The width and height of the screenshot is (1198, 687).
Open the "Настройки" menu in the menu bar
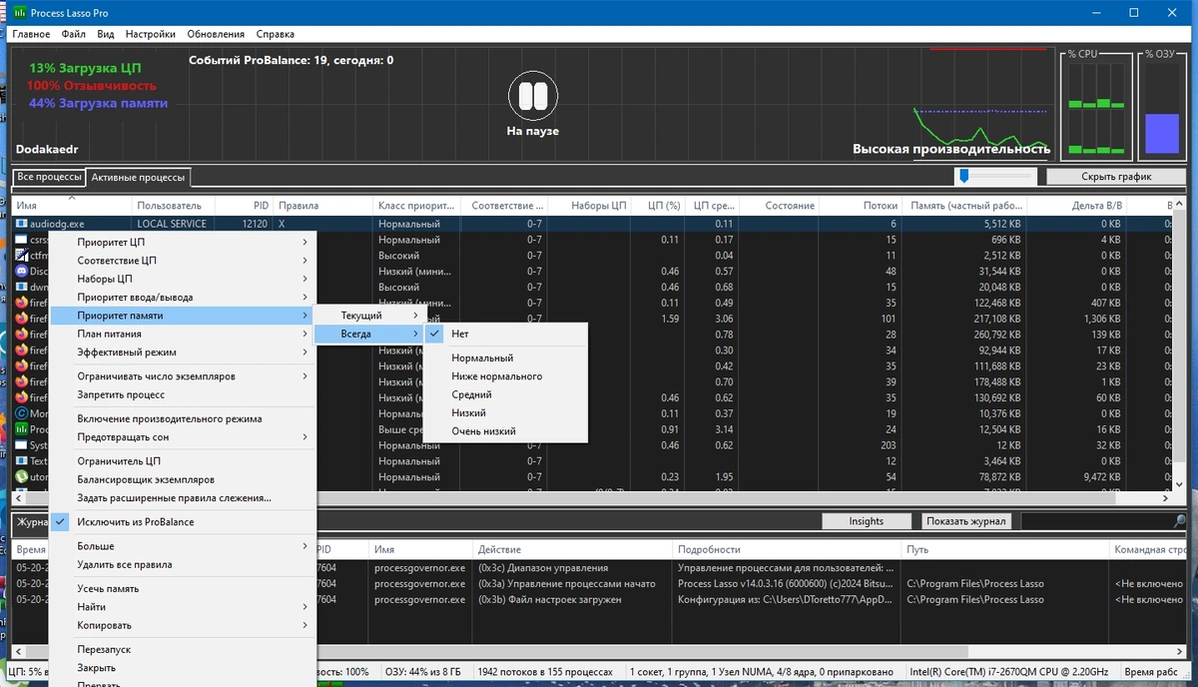[x=150, y=34]
